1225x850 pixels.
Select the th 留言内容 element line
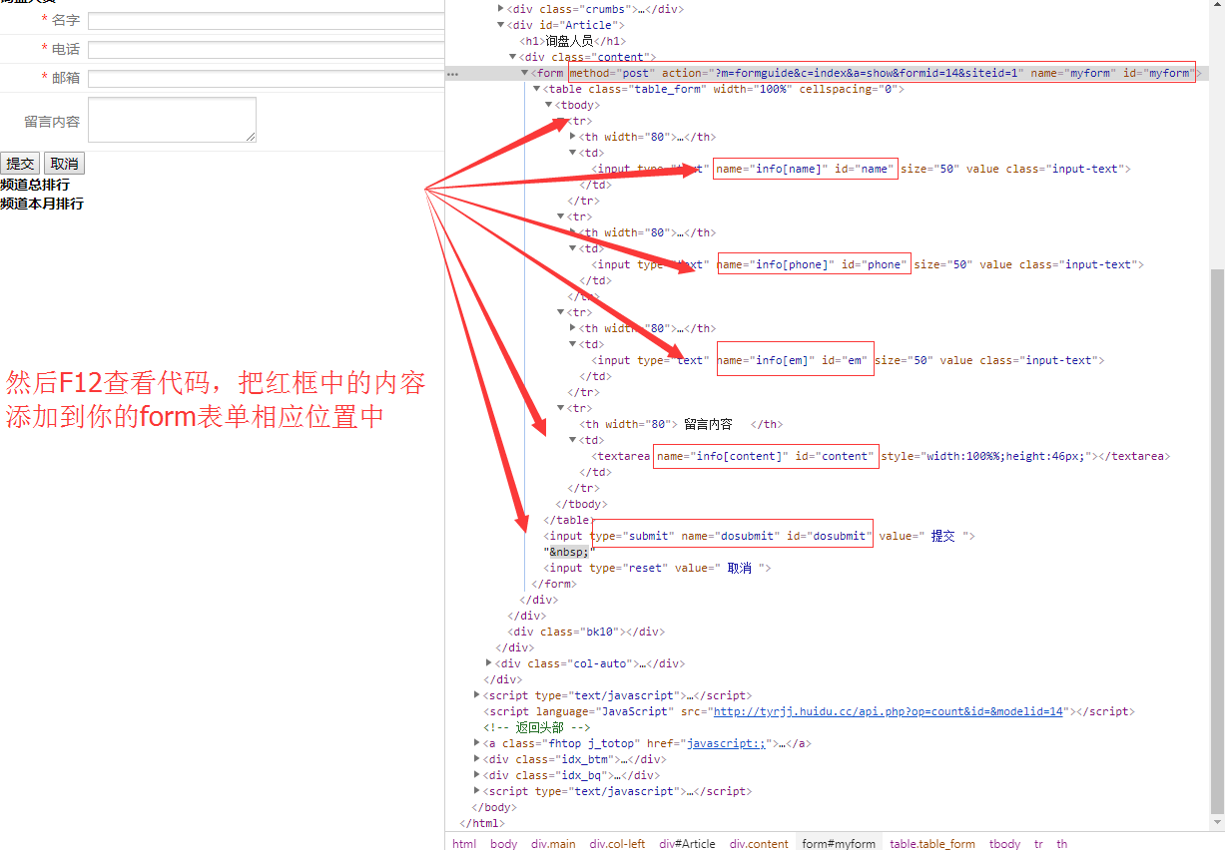coord(682,424)
